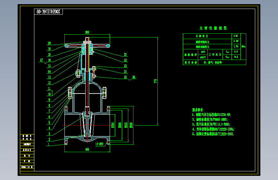
Task: Click the 适用温度 cell in table
Action: click(x=190, y=55)
